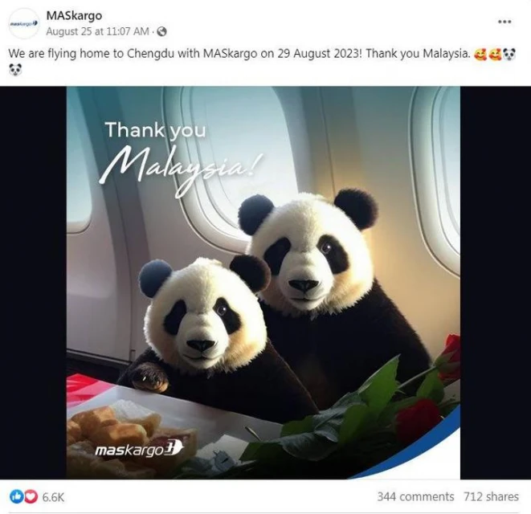Click the Thank you Malaysia! text overlay
Viewport: 531px width, 514px height.
(179, 158)
